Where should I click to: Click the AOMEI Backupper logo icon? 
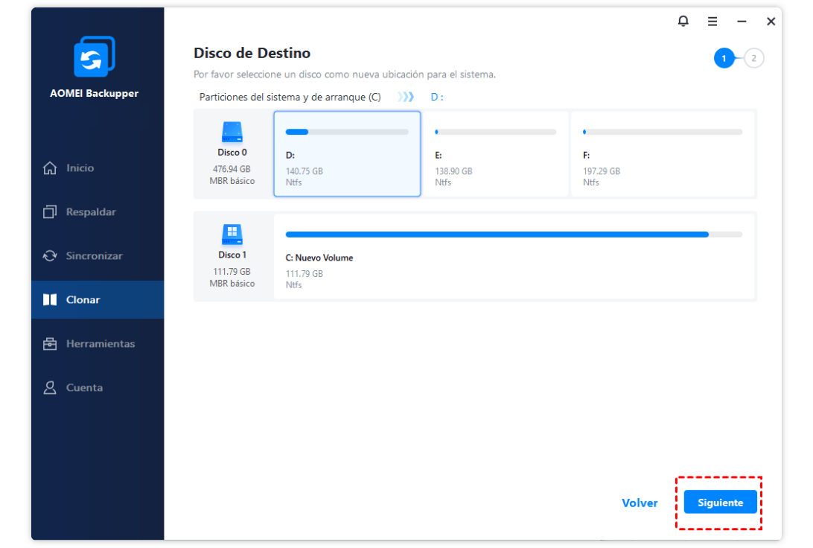coord(95,56)
